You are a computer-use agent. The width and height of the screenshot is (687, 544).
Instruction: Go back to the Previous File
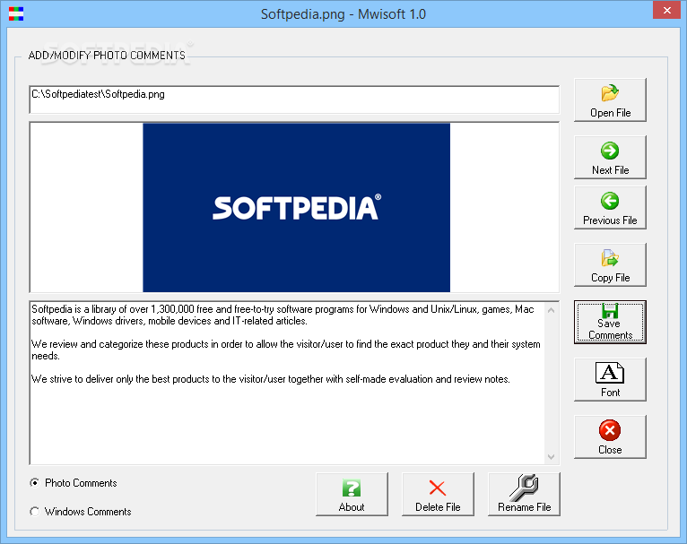coord(610,208)
